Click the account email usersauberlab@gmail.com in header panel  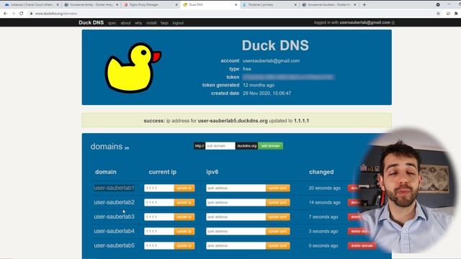coord(271,60)
